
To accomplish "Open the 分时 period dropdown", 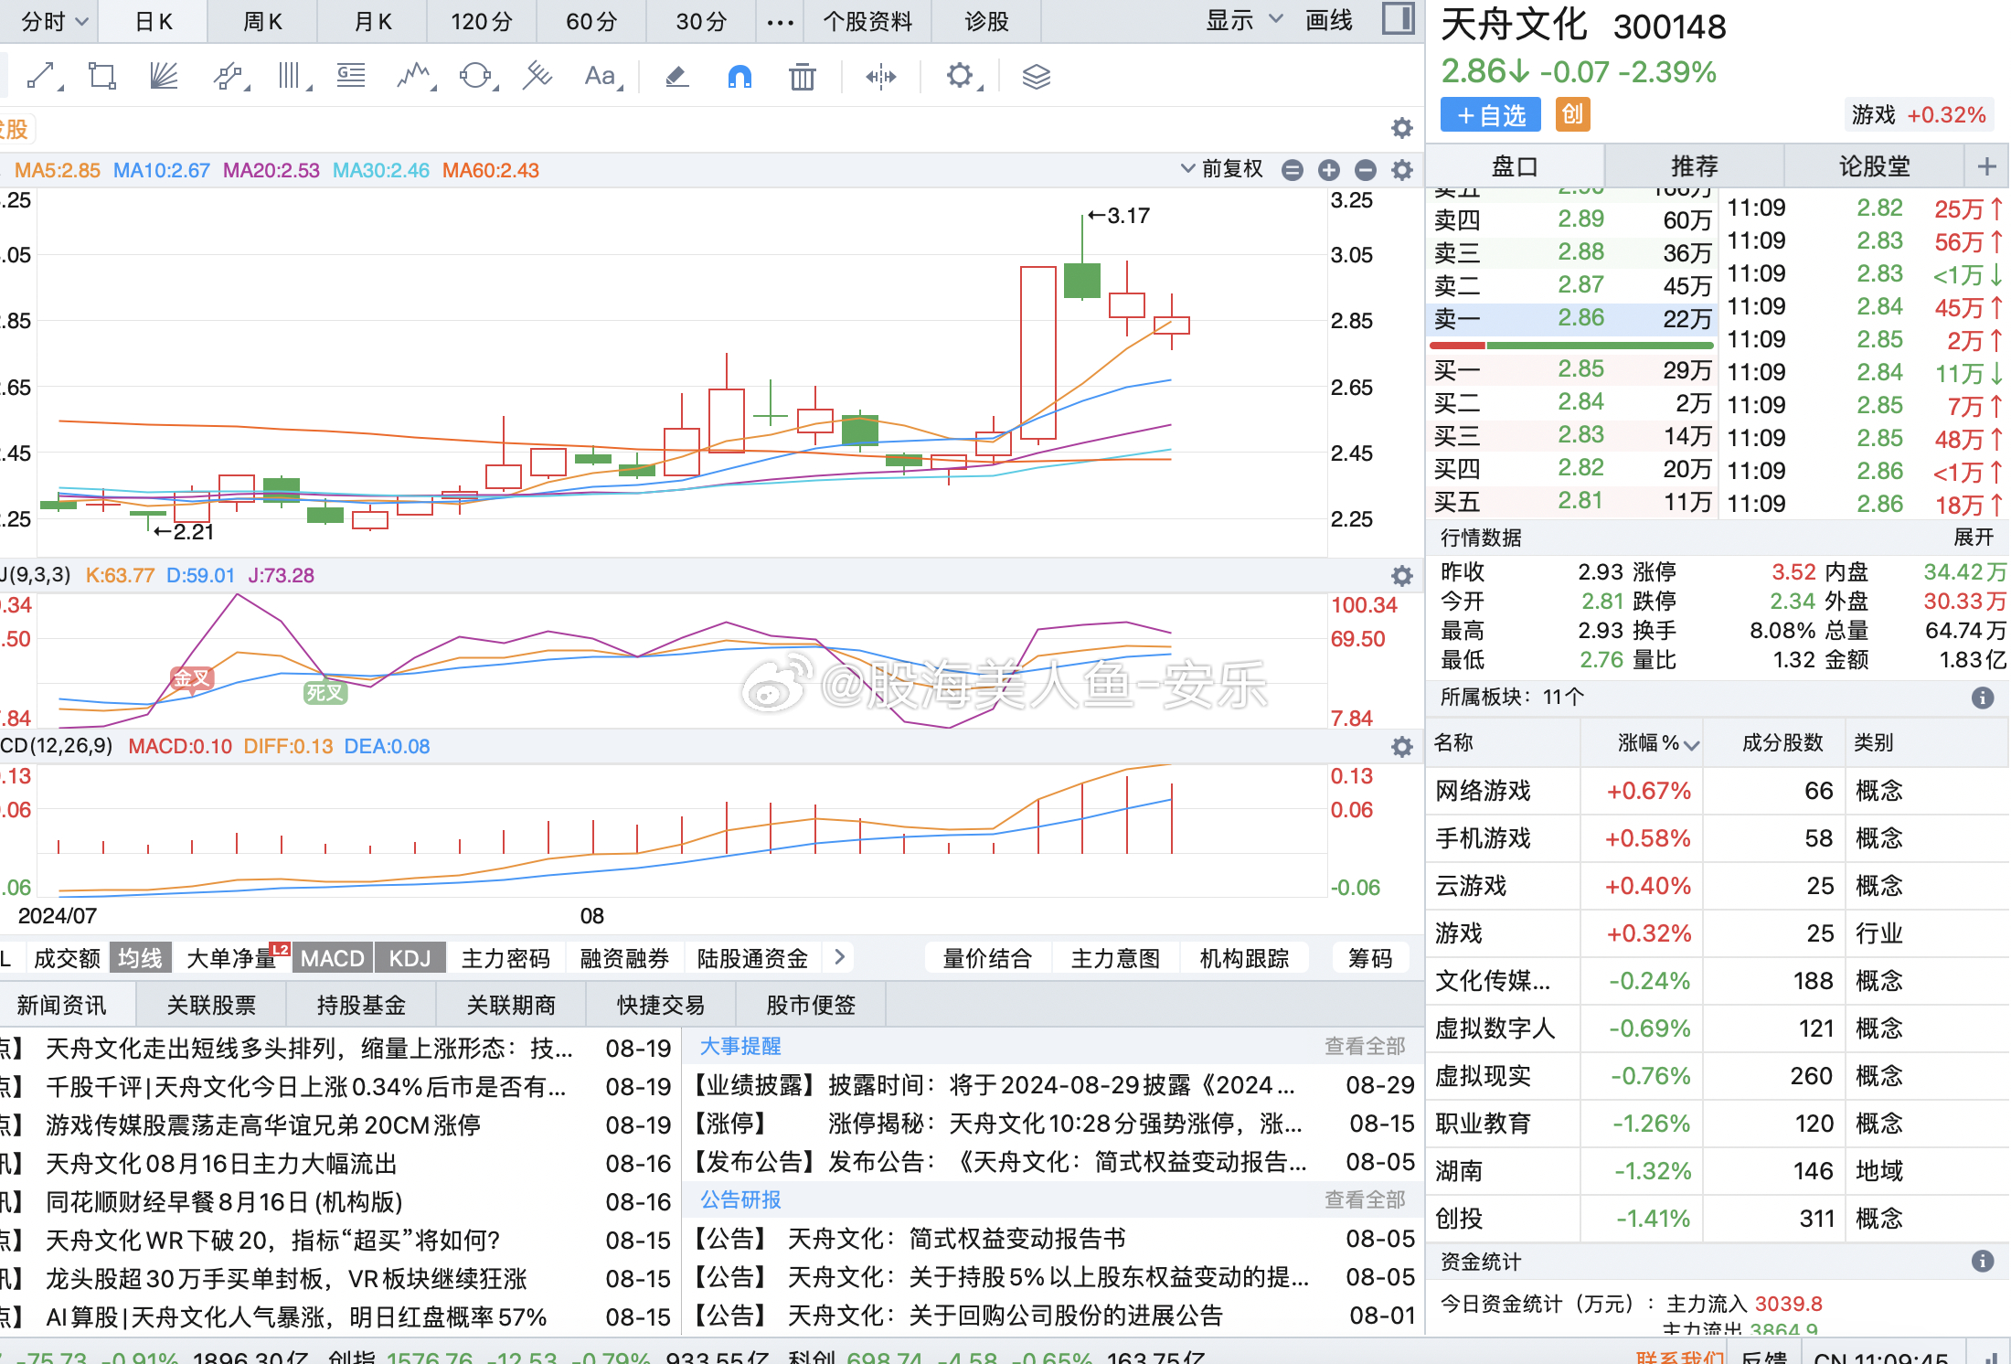I will (50, 20).
